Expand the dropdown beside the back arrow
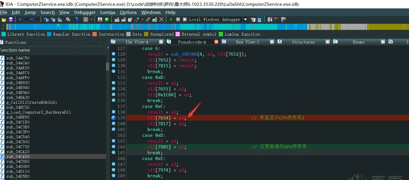 pos(26,19)
